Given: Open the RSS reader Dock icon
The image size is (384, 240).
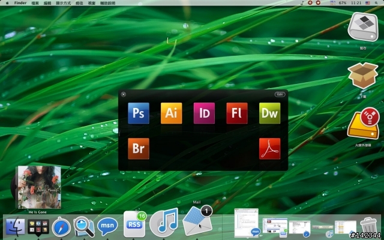Looking at the screenshot, I should tap(134, 224).
